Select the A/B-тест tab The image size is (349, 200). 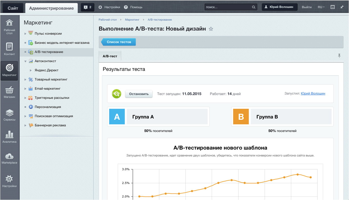click(110, 56)
